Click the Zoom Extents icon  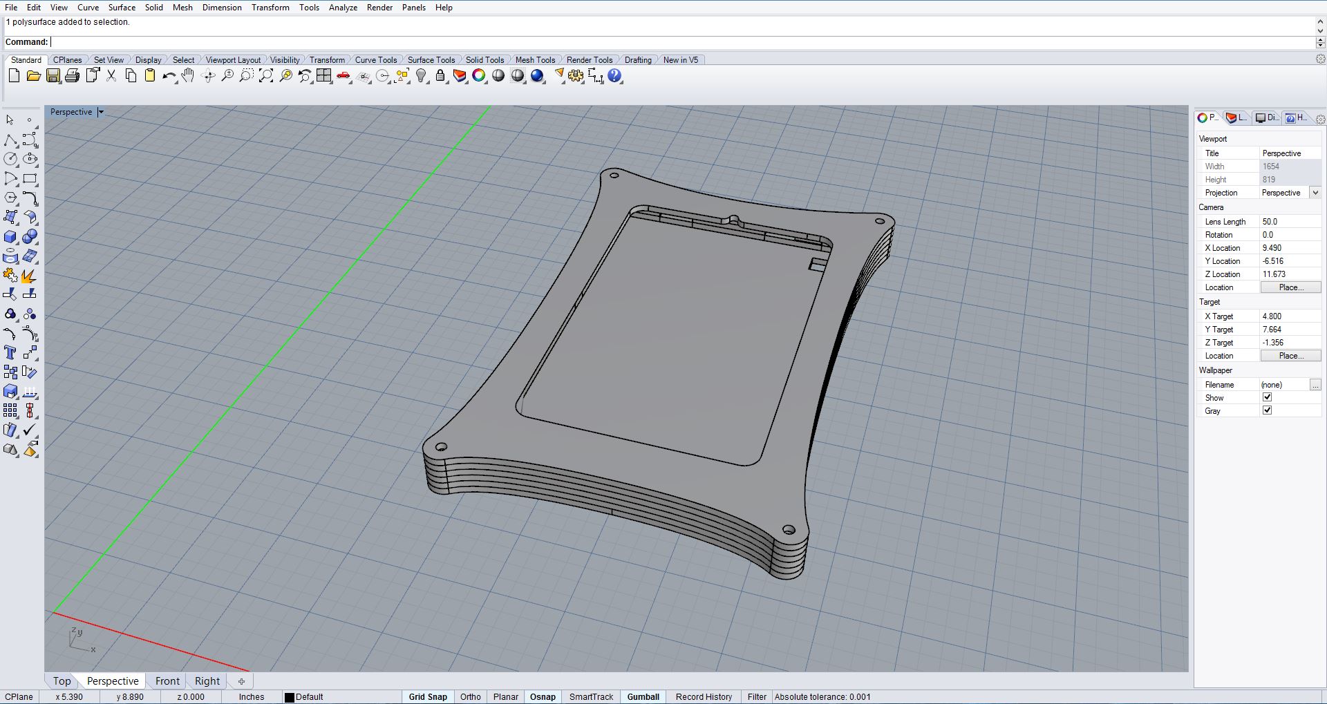pyautogui.click(x=266, y=76)
